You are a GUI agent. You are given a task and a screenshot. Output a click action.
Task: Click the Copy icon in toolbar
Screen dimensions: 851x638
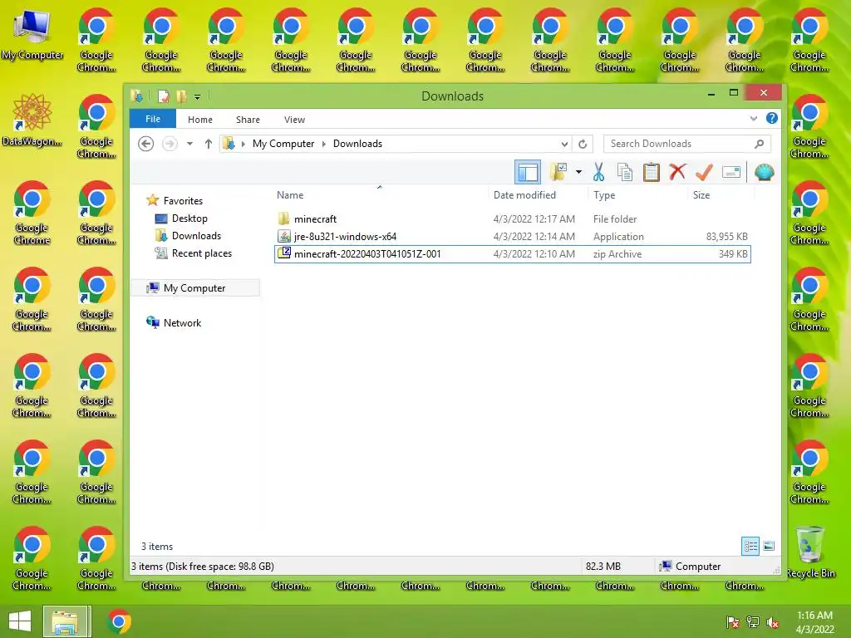click(x=625, y=173)
